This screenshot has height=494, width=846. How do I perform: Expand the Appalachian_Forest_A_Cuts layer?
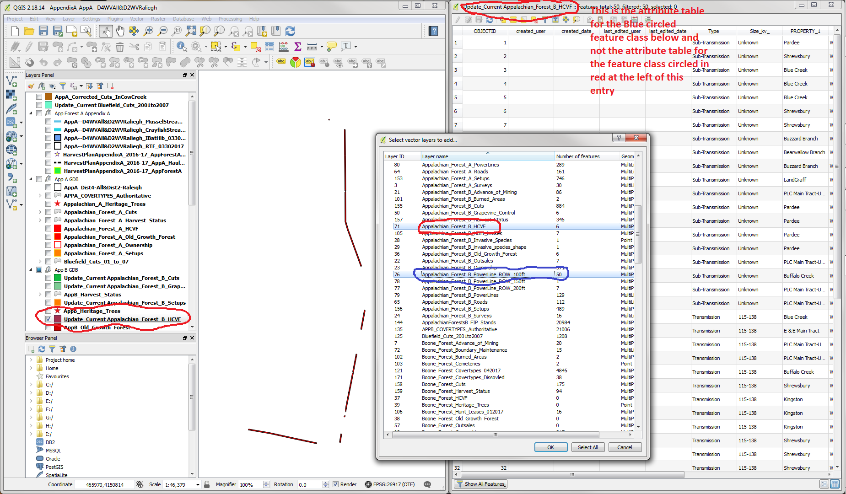pyautogui.click(x=40, y=212)
